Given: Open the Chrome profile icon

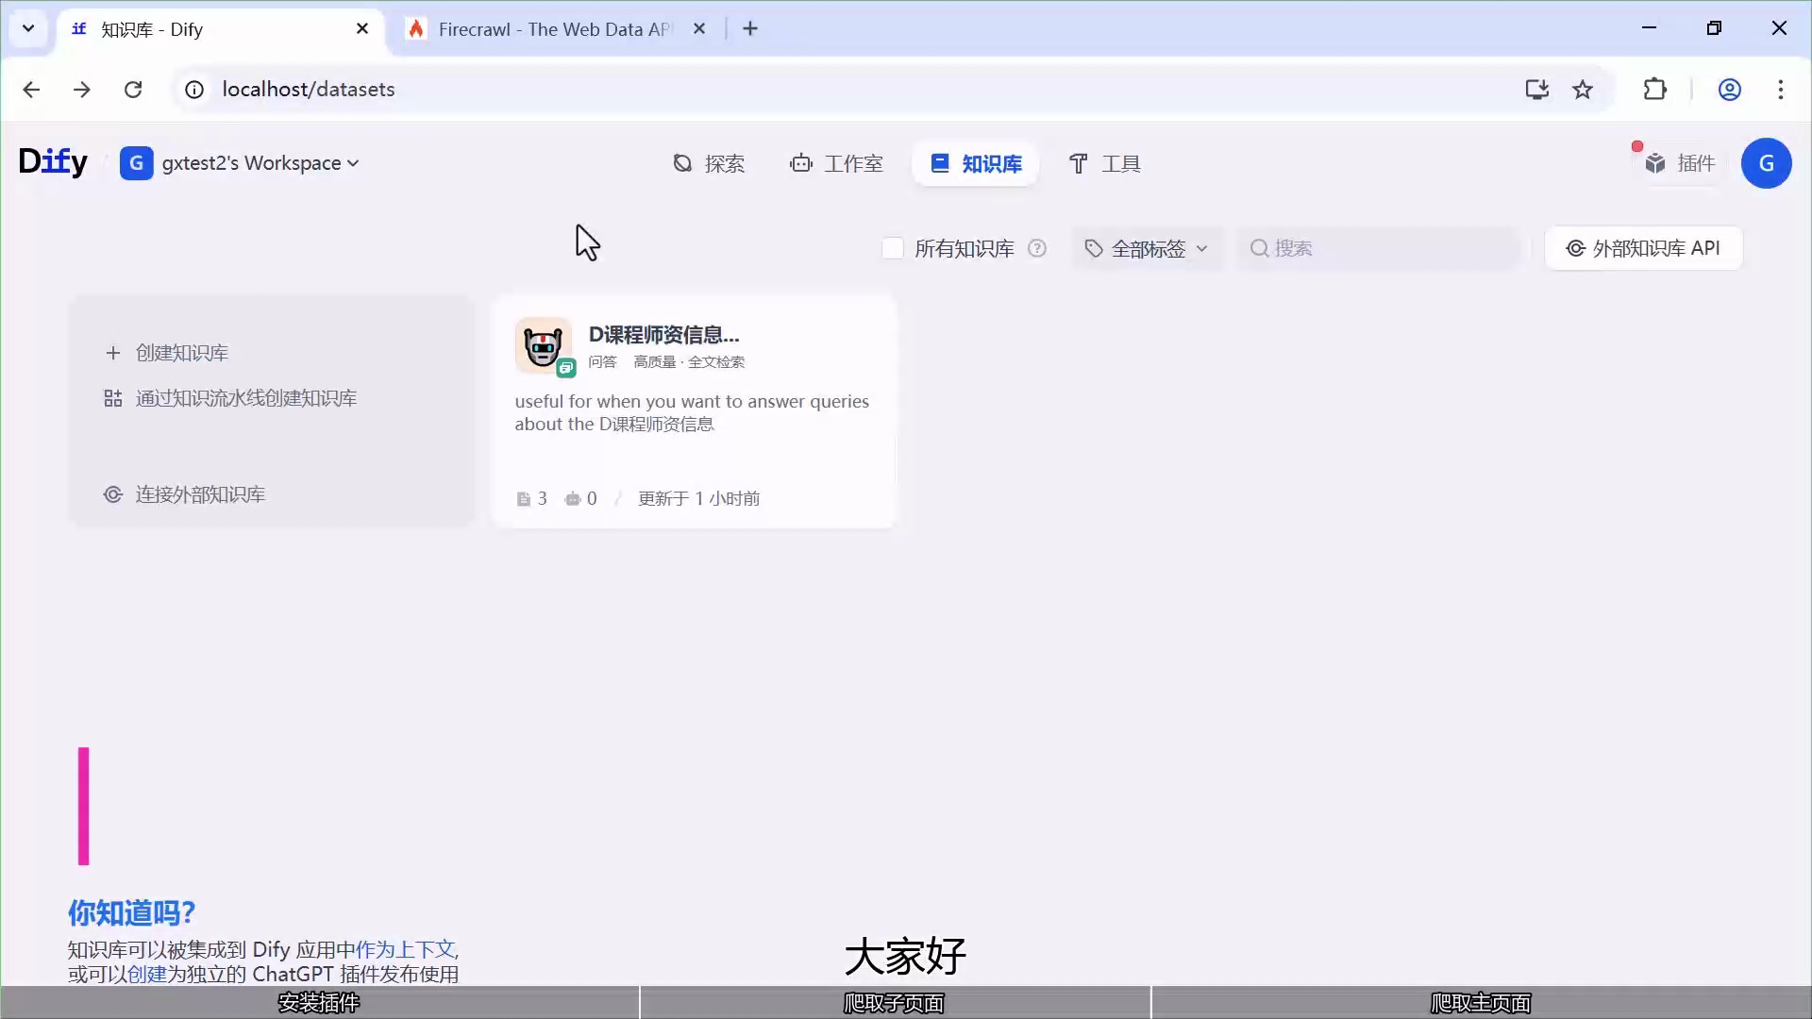Looking at the screenshot, I should pyautogui.click(x=1730, y=90).
